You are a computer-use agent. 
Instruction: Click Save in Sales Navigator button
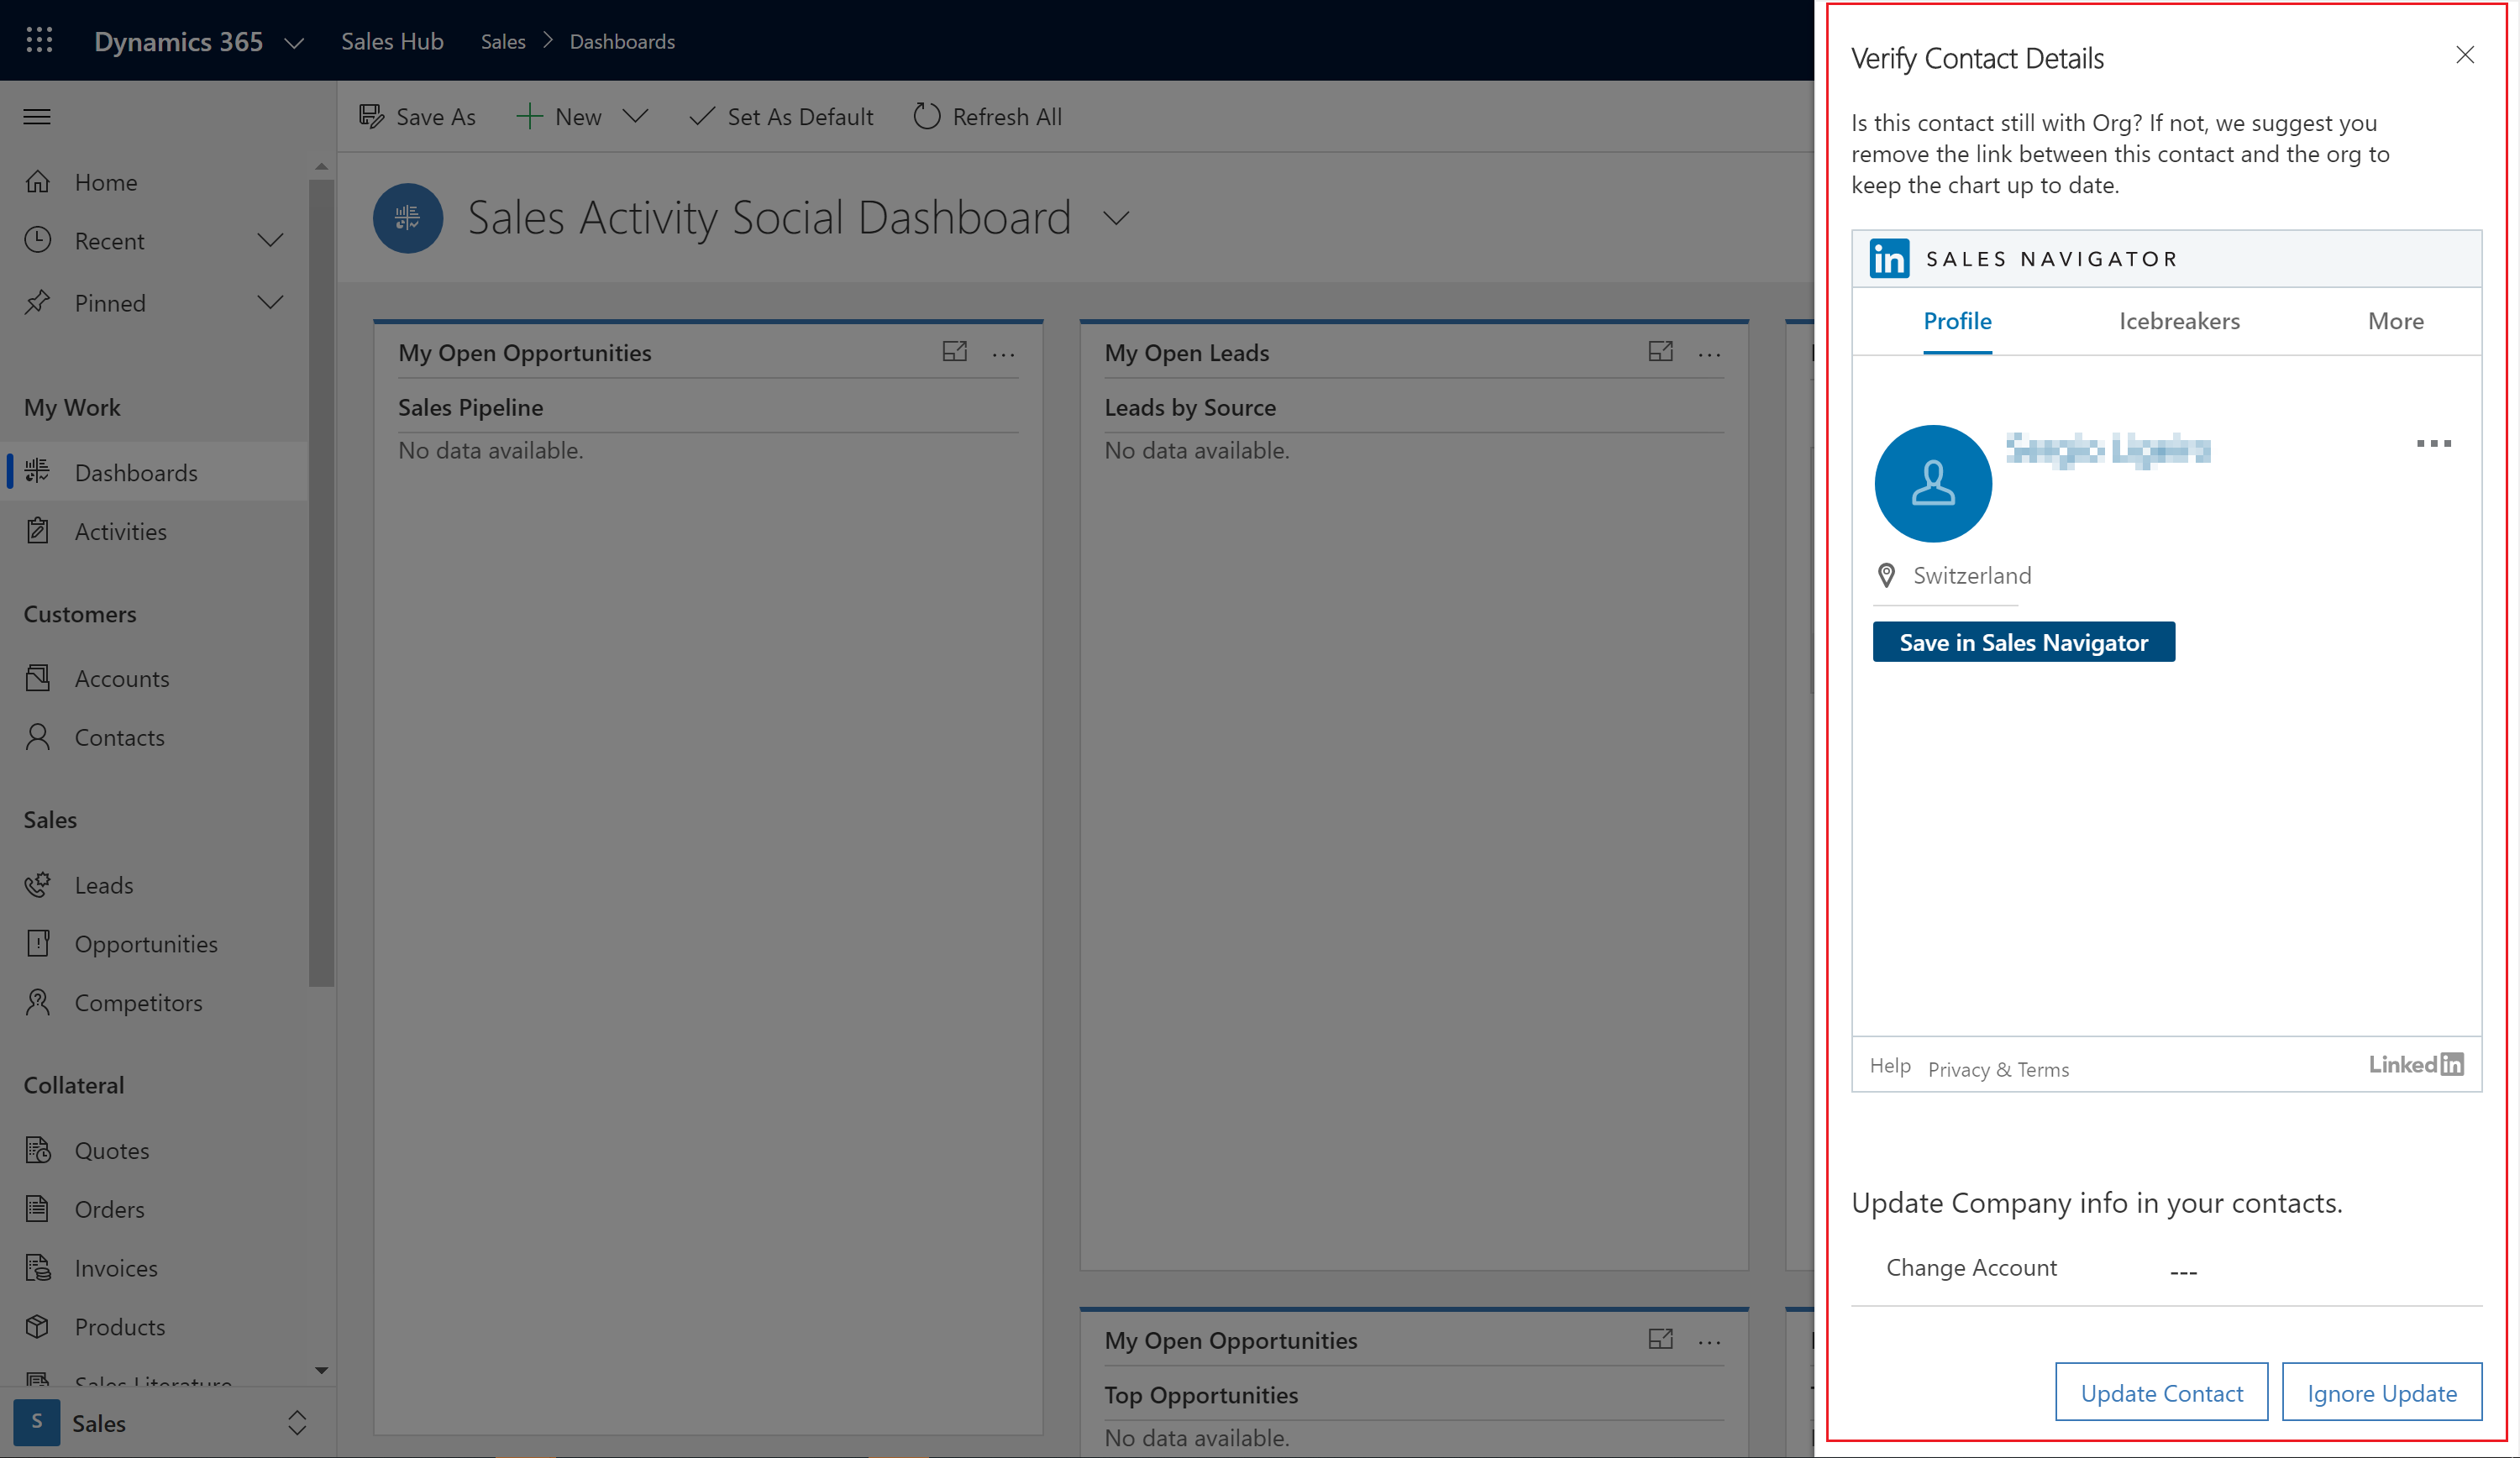click(2022, 641)
